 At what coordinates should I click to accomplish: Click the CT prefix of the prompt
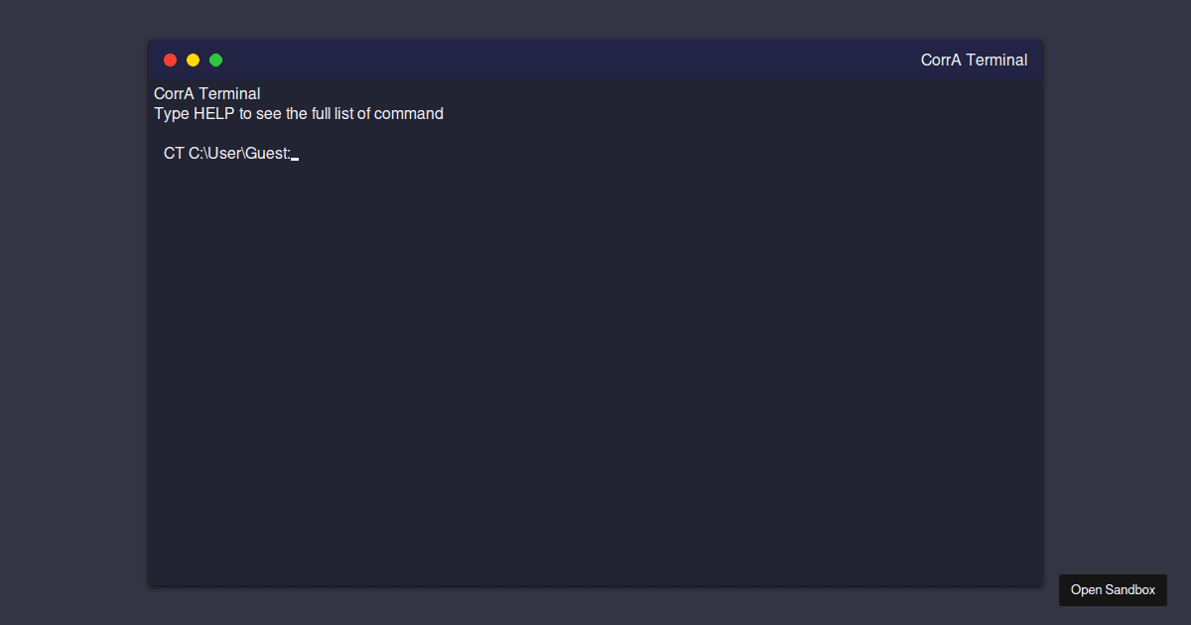174,153
